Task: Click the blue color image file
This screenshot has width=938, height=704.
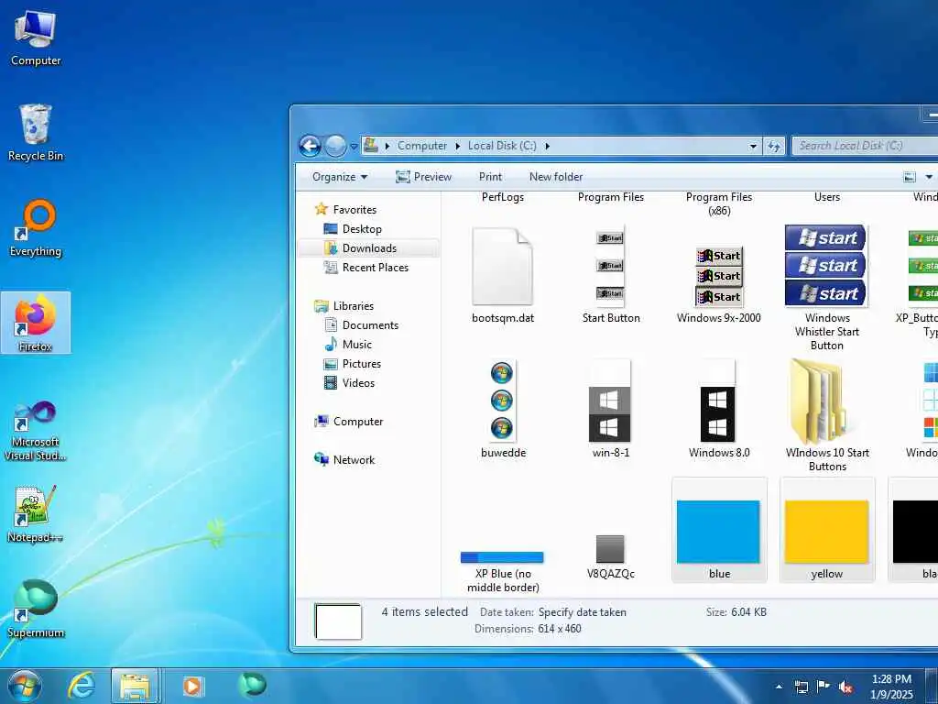Action: [718, 531]
